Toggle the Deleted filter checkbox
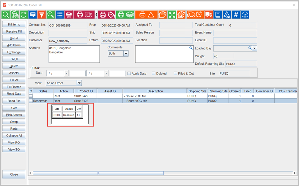Viewport: 299px width, 186px height. pos(154,73)
